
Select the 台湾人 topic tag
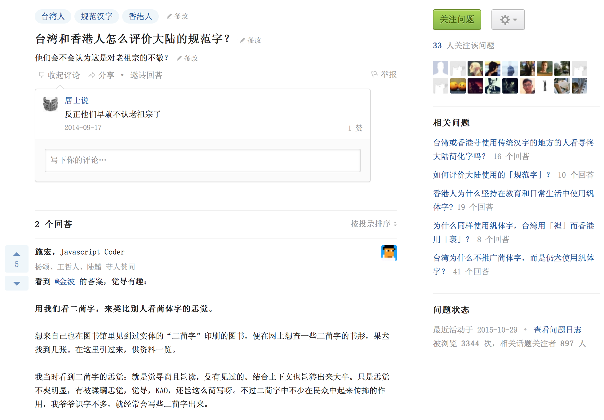(53, 16)
